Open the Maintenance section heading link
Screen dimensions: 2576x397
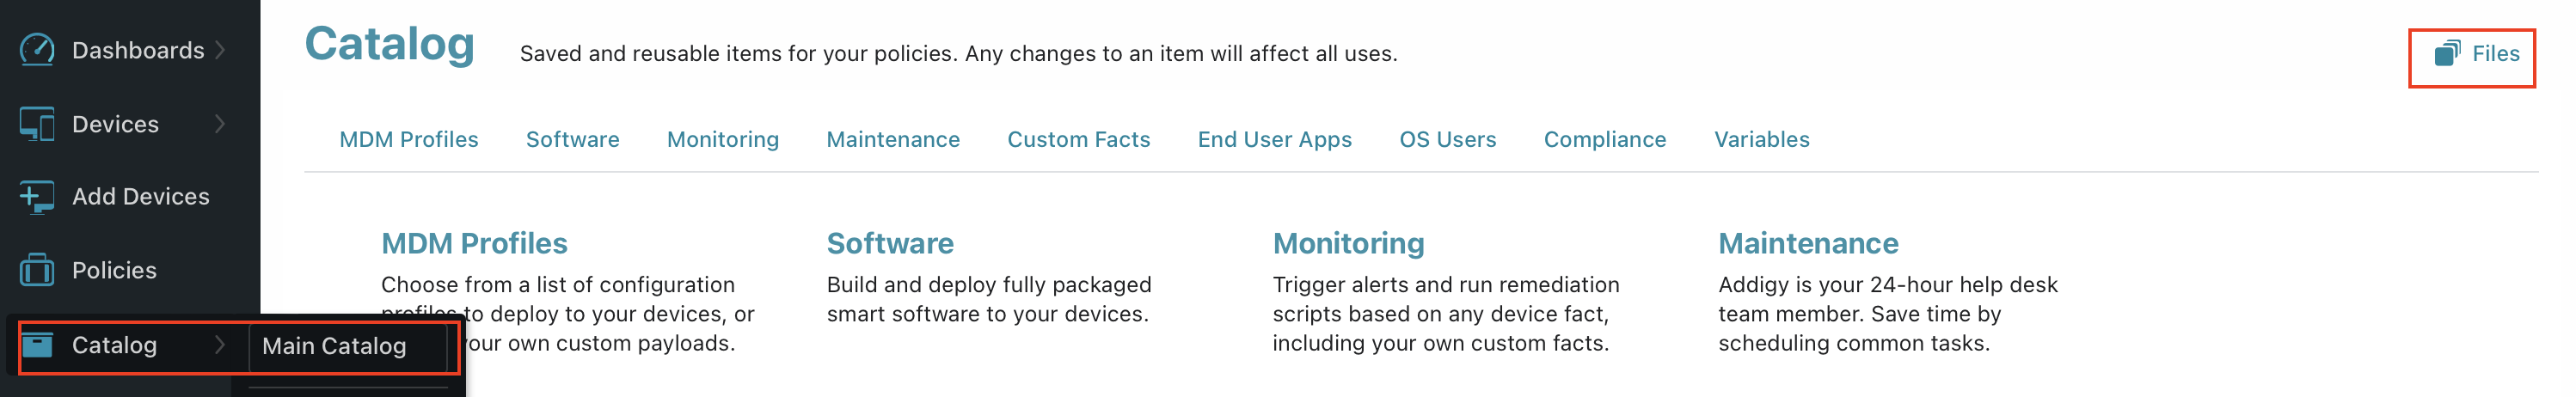[x=1808, y=243]
